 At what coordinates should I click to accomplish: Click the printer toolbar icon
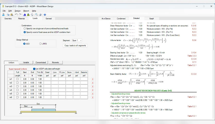40,15
